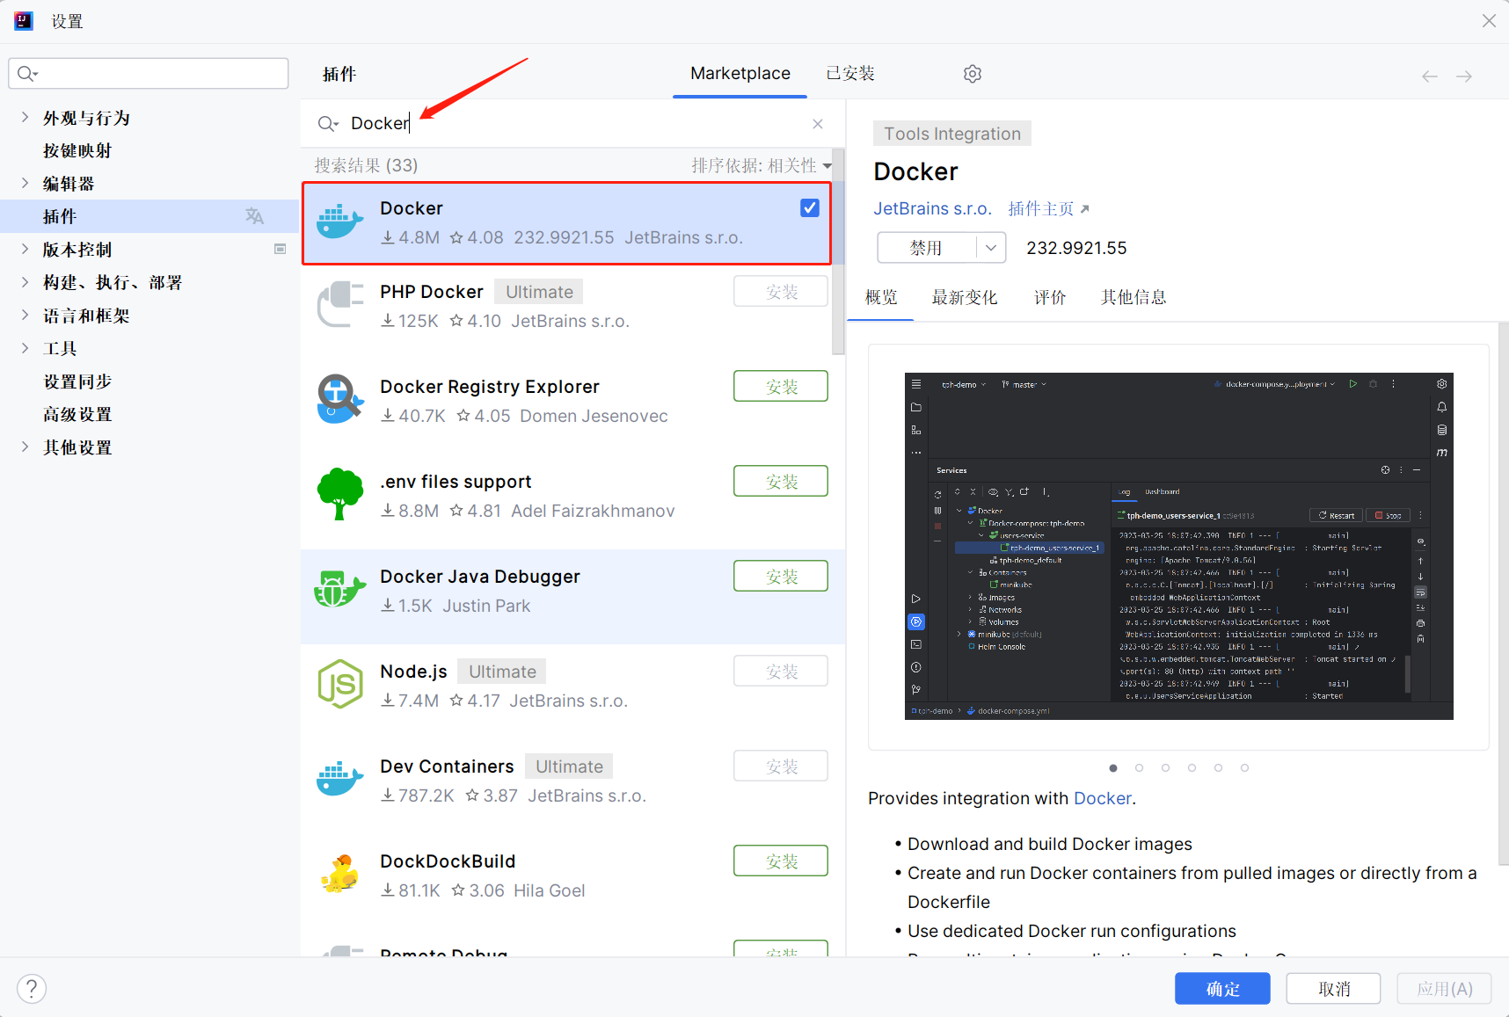
Task: Expand the 版本控制 settings section
Action: pyautogui.click(x=25, y=249)
